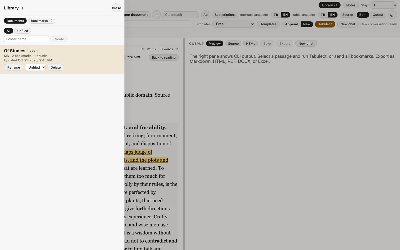Select Append mode
This screenshot has height=250, width=400.
[x=292, y=24]
